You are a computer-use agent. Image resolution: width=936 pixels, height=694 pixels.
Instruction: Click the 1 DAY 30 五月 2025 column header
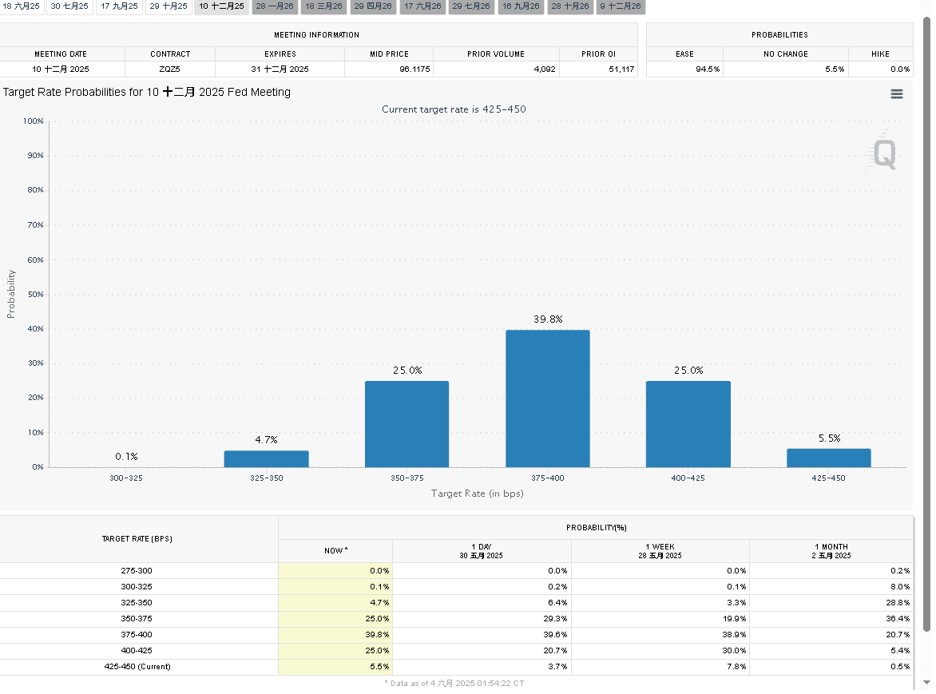coord(481,551)
